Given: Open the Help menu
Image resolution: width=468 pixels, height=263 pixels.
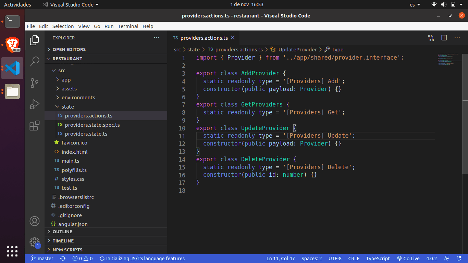Looking at the screenshot, I should pos(148,26).
